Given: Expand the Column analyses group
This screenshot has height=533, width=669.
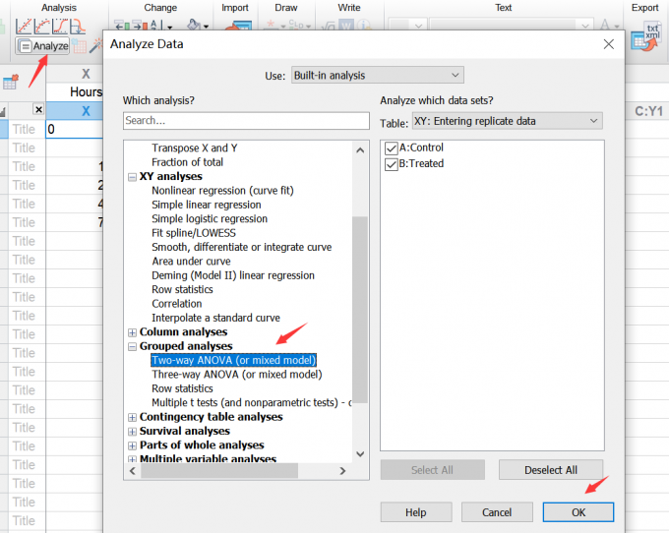Looking at the screenshot, I should coord(132,332).
